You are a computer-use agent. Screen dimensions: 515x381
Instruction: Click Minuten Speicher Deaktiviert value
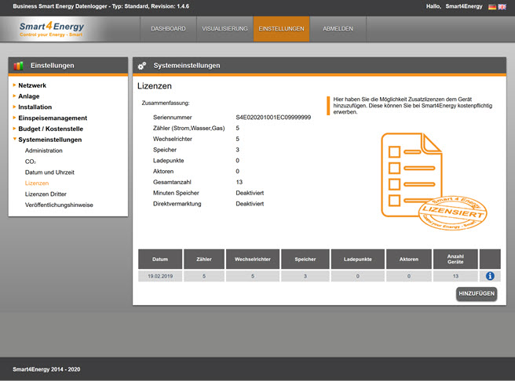[250, 193]
